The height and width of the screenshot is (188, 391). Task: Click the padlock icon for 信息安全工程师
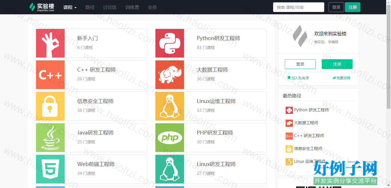[50, 106]
